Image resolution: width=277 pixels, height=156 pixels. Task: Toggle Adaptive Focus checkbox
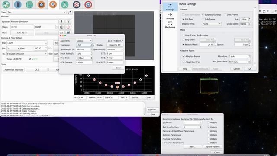tap(184, 56)
